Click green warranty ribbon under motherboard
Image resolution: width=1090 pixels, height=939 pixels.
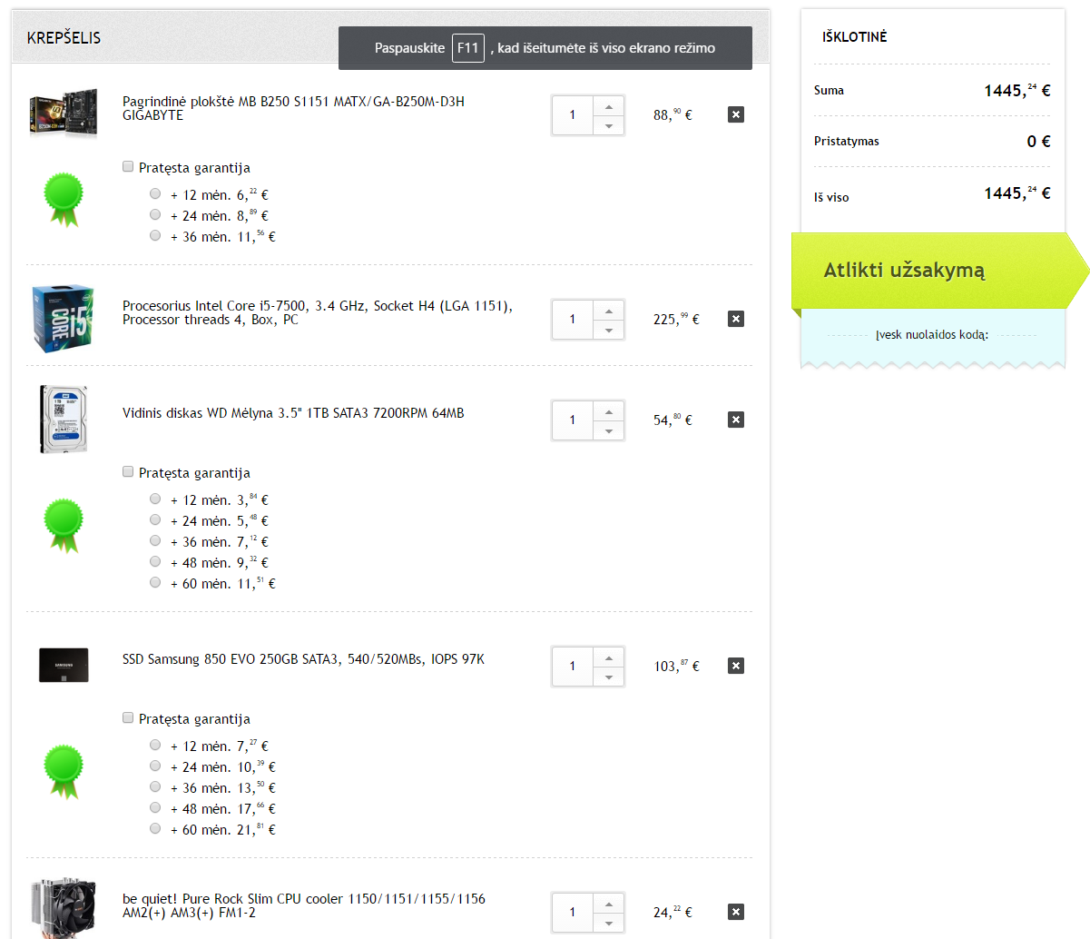(x=64, y=199)
